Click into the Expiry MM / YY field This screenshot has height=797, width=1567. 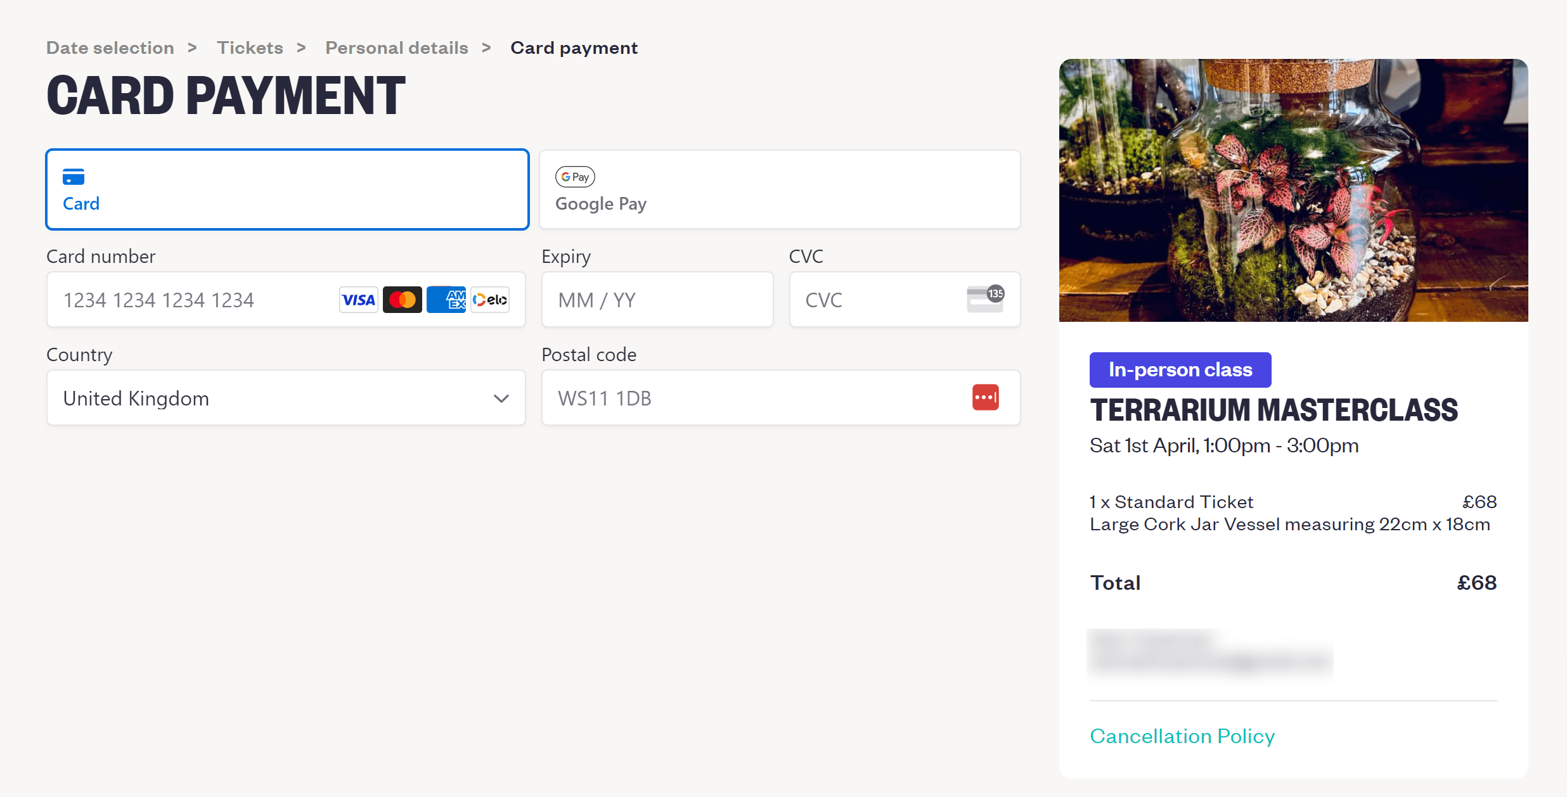(657, 300)
